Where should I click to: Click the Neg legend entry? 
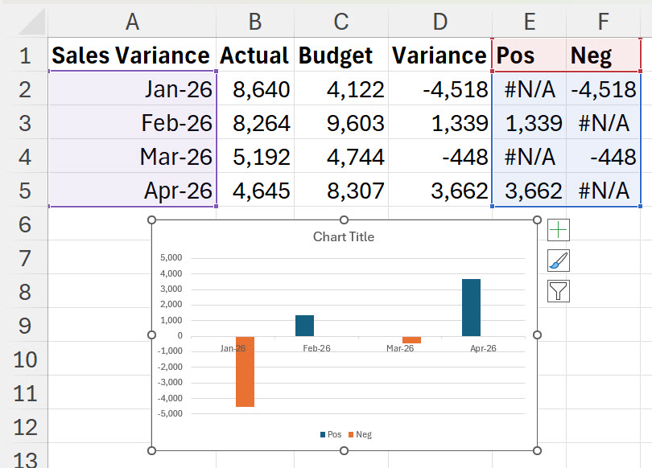click(360, 434)
